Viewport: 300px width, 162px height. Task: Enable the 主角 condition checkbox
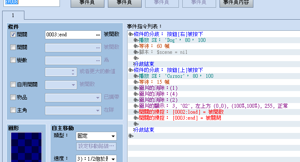[x=13, y=110]
